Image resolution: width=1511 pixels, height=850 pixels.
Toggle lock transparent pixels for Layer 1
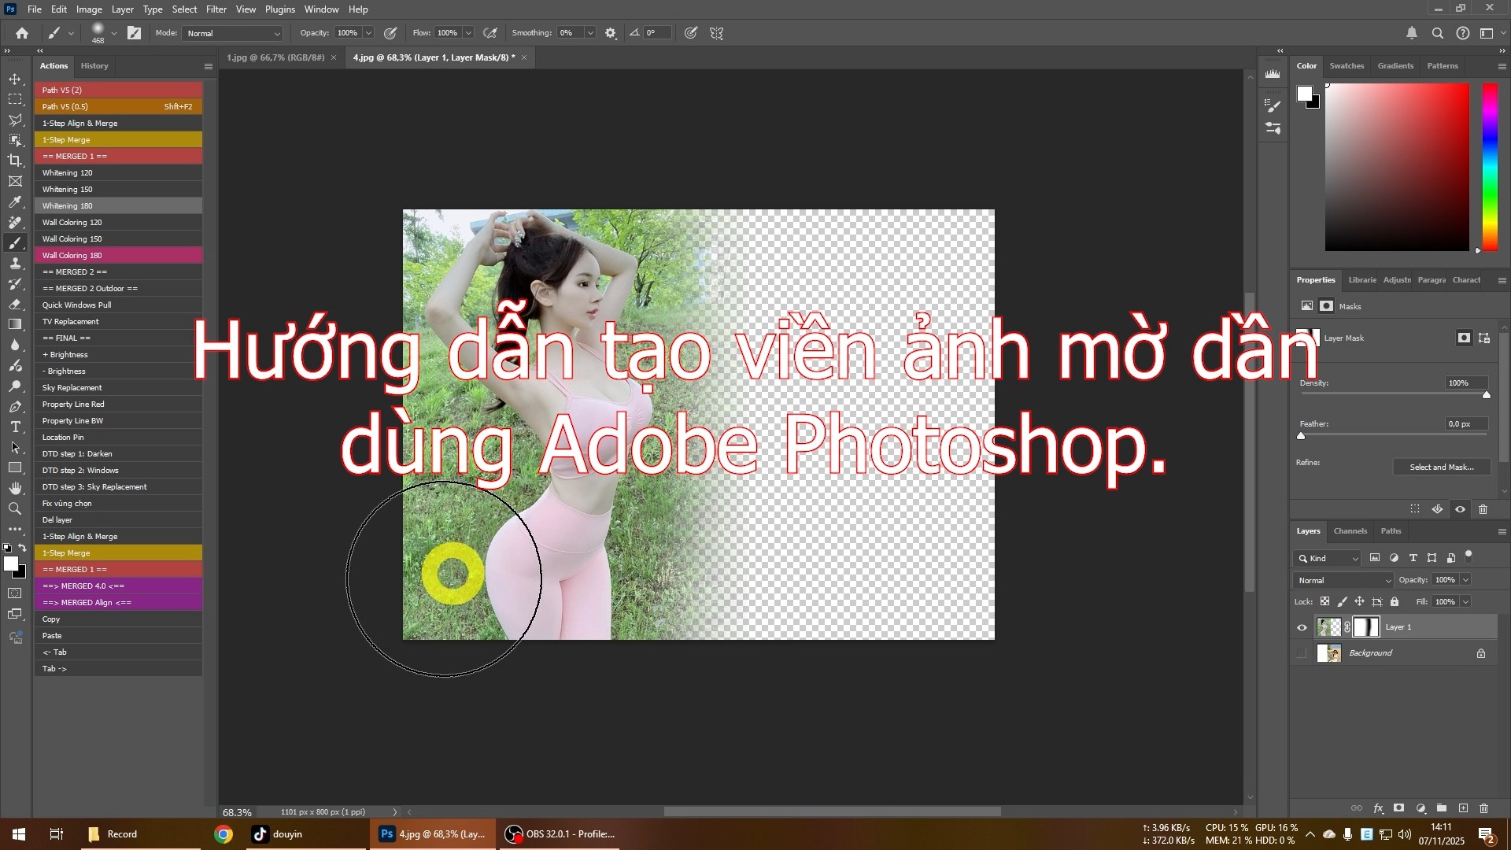click(1325, 601)
